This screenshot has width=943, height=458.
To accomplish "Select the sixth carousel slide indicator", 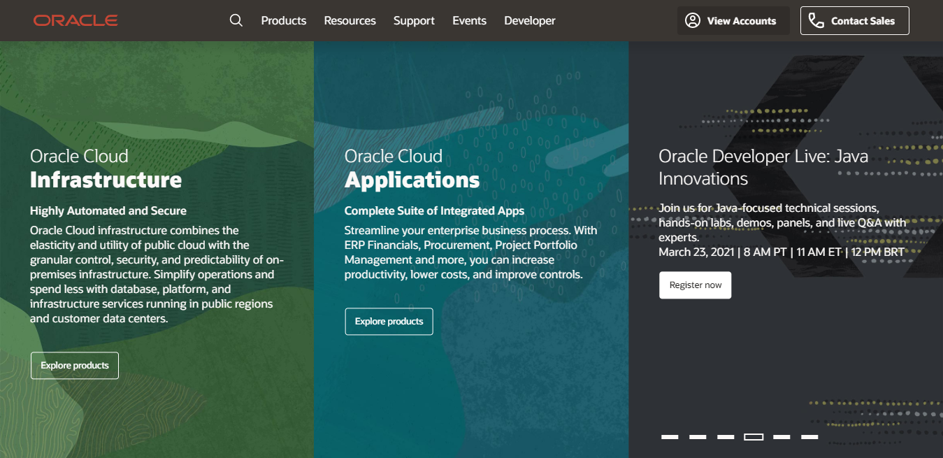I will [x=809, y=437].
